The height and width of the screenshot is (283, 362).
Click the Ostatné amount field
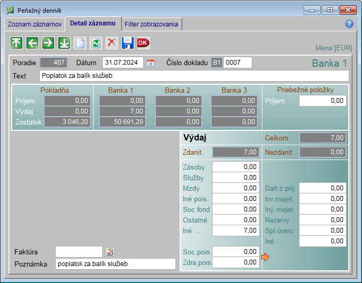pyautogui.click(x=236, y=220)
